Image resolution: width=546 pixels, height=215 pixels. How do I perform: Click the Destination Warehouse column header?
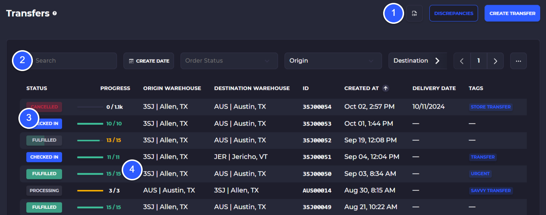[x=252, y=88]
